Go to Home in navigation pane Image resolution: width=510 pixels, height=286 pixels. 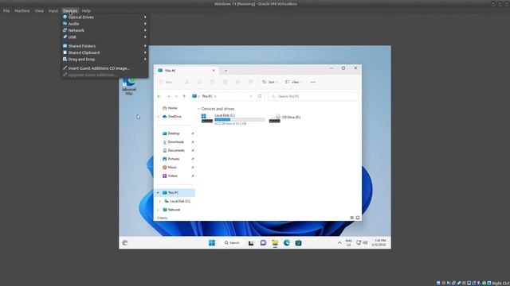(170, 108)
